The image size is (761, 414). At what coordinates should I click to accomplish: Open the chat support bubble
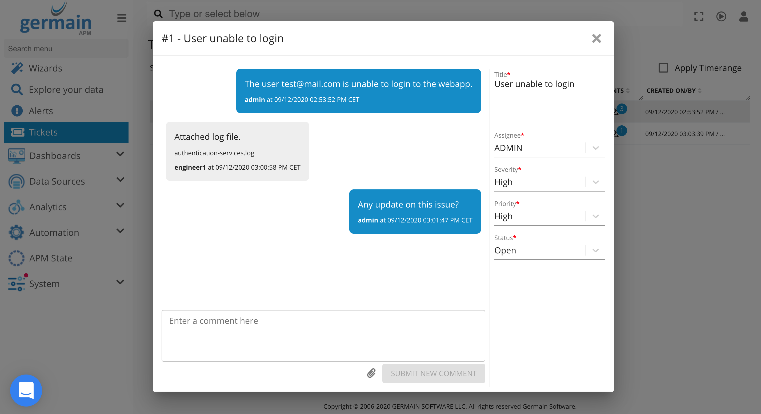(26, 390)
